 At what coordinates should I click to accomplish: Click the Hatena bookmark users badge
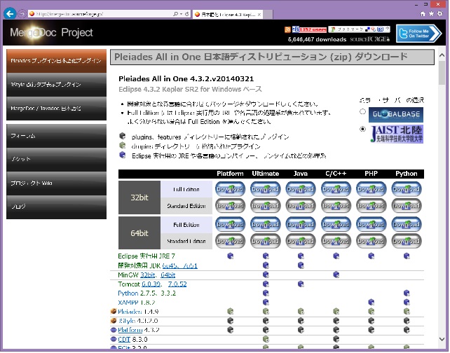click(x=310, y=29)
